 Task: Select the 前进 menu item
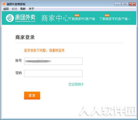pyautogui.click(x=14, y=9)
